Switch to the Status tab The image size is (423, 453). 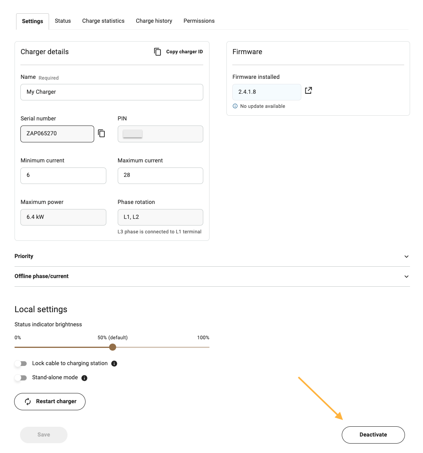[x=63, y=21]
